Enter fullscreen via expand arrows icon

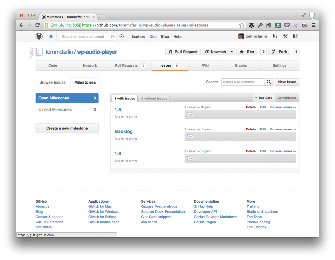coord(303,15)
